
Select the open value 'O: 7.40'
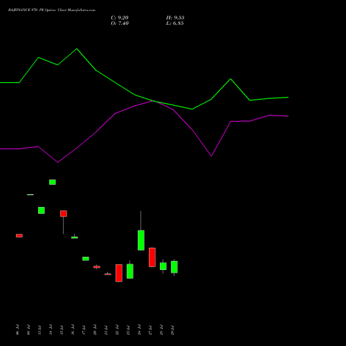tap(120, 24)
